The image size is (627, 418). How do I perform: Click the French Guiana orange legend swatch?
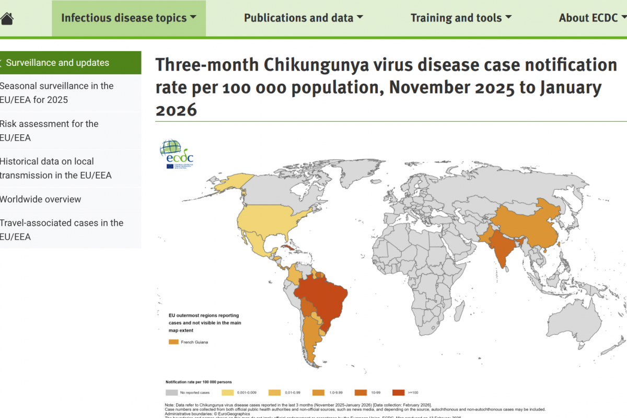click(173, 342)
